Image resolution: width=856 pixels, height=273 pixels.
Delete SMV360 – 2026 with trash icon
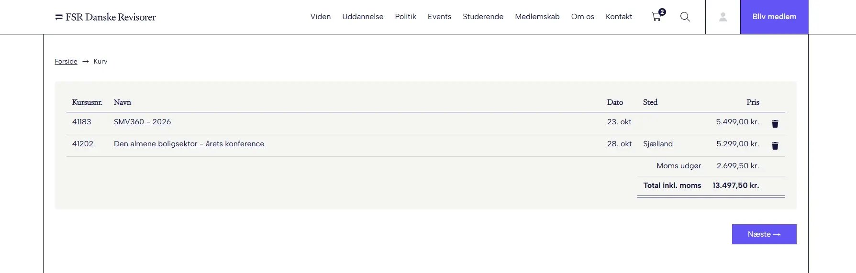pos(775,124)
